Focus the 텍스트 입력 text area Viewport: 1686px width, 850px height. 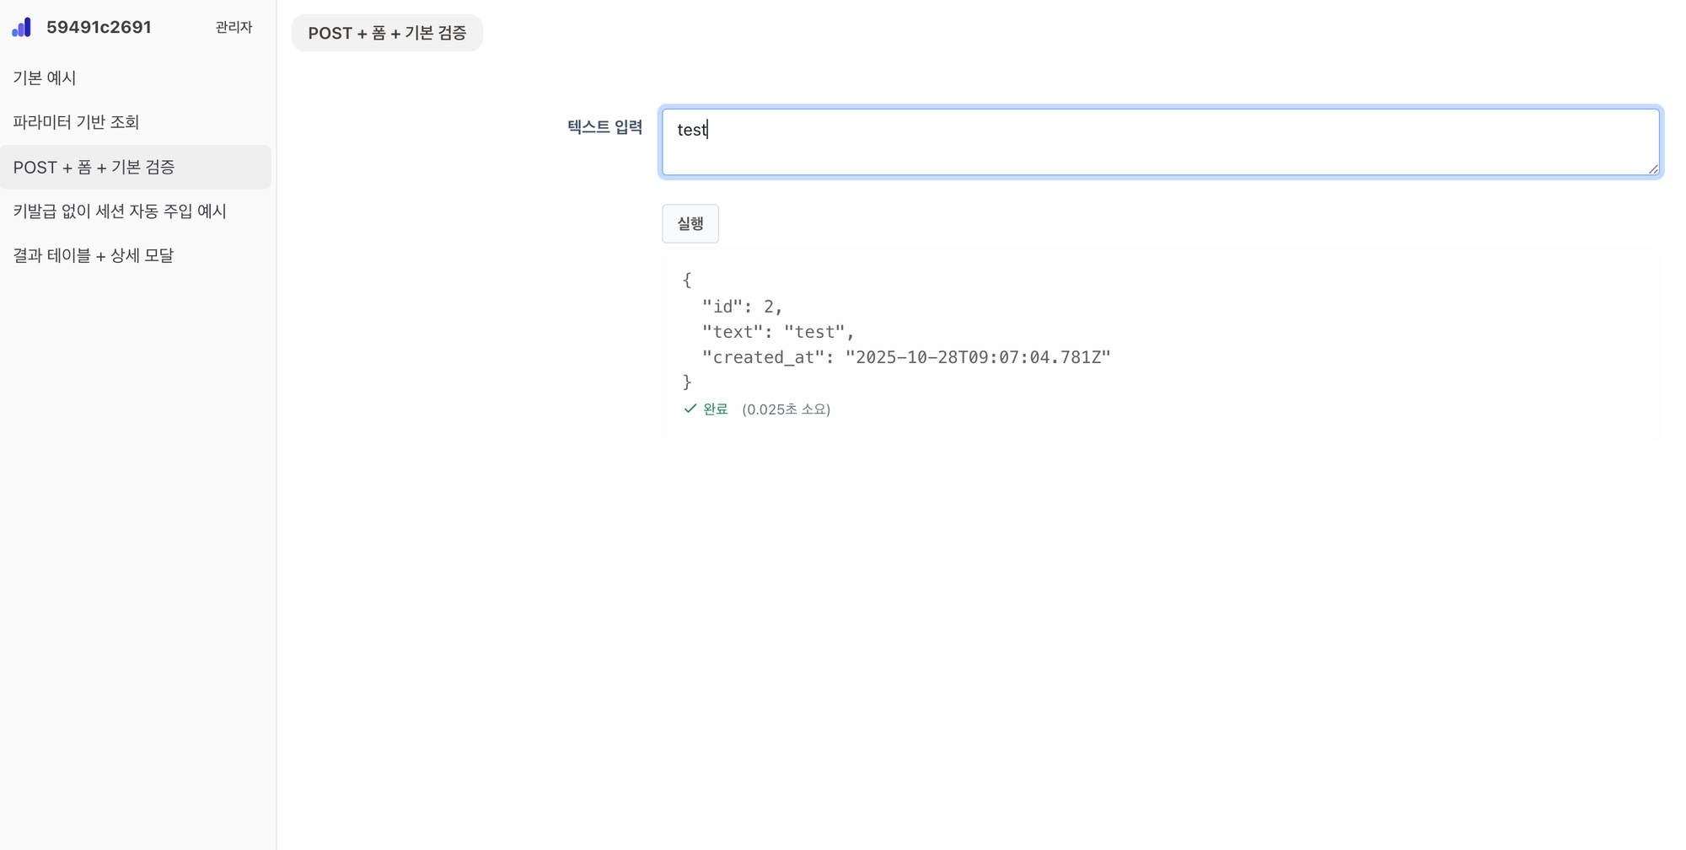tap(1160, 142)
